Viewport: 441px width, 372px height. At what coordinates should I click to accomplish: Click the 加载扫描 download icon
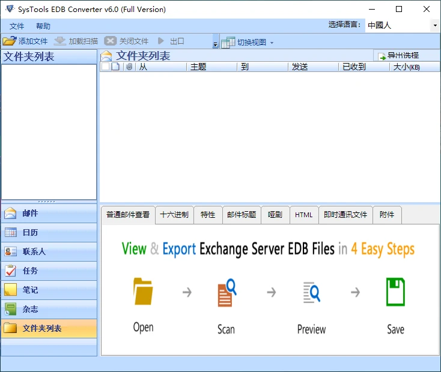tap(59, 41)
